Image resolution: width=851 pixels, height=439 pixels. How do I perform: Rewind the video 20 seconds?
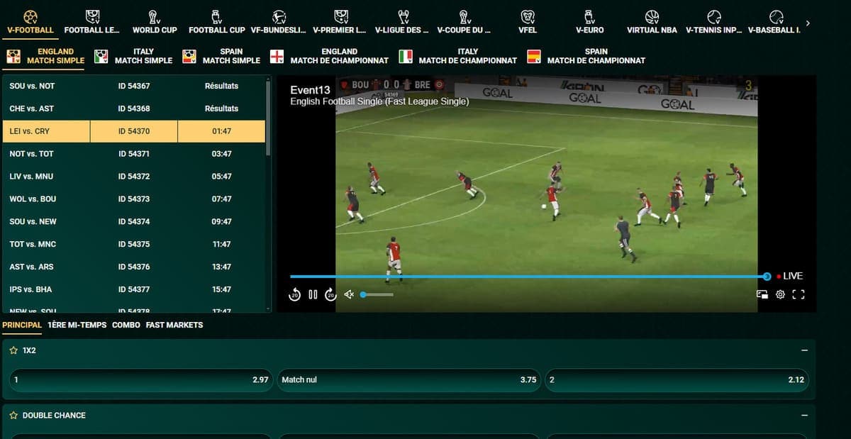295,294
